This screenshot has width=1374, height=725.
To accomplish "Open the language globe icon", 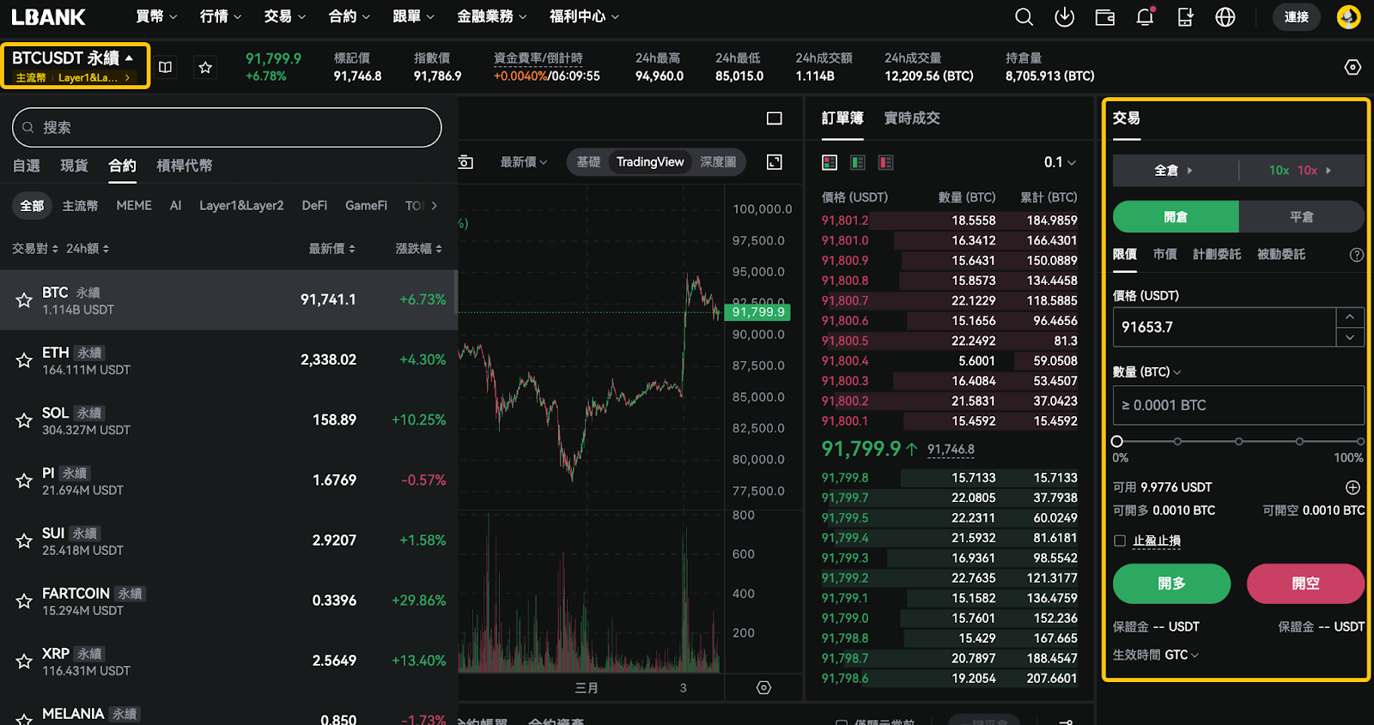I will (1225, 17).
